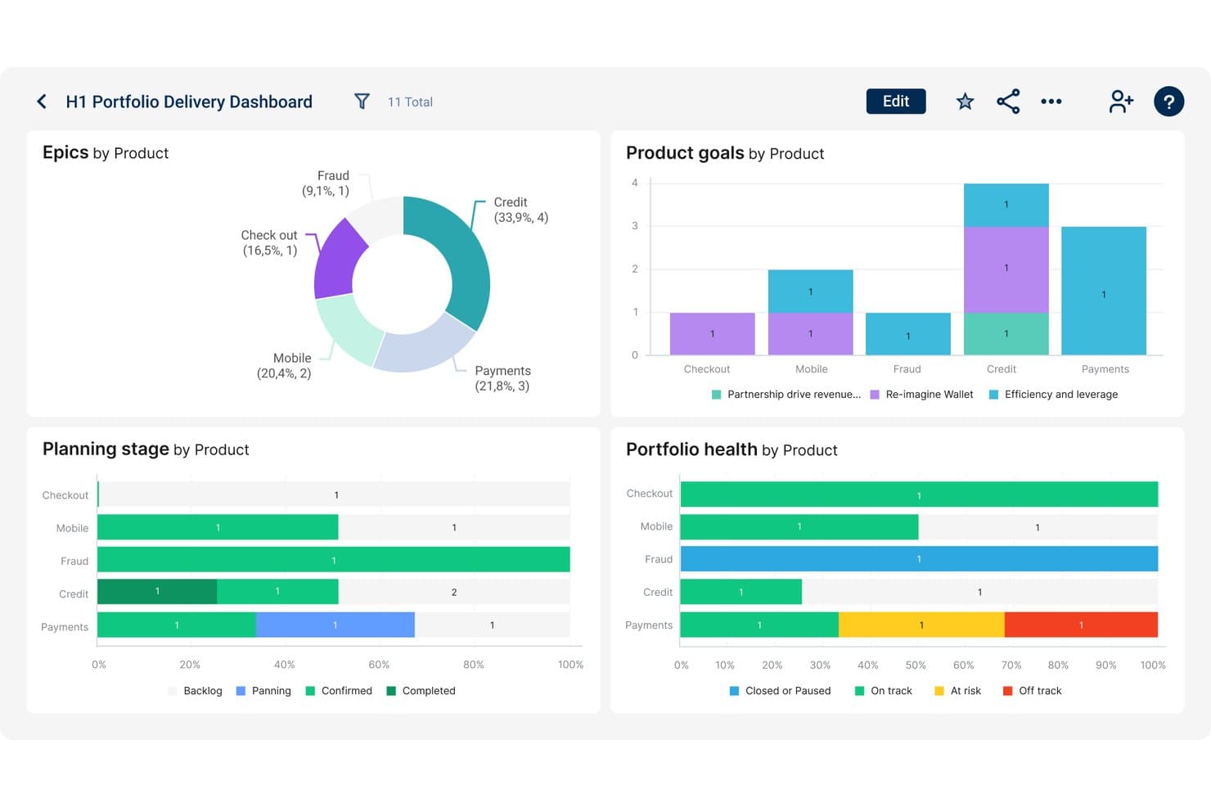Click the green Checkout bar in Portfolio health

(919, 494)
